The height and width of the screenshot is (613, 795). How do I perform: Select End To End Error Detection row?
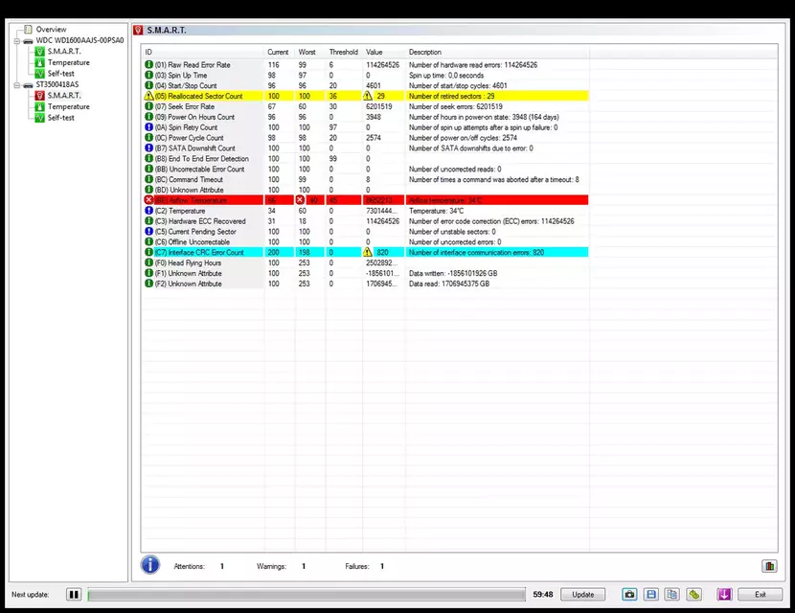(x=366, y=158)
